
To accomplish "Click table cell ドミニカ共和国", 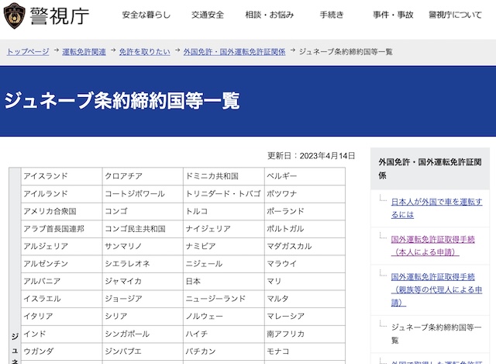I will (224, 176).
